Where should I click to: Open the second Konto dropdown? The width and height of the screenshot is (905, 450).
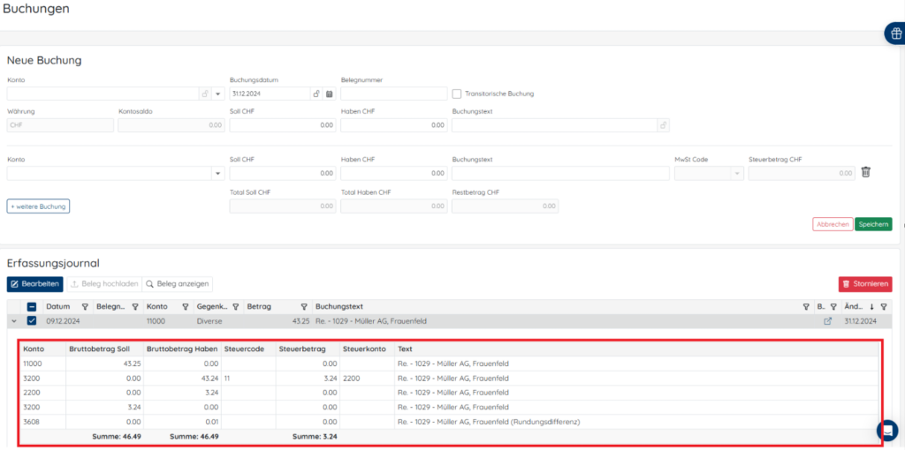coord(218,173)
